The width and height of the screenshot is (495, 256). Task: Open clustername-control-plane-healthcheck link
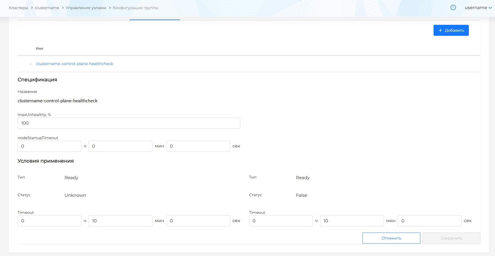coord(74,64)
